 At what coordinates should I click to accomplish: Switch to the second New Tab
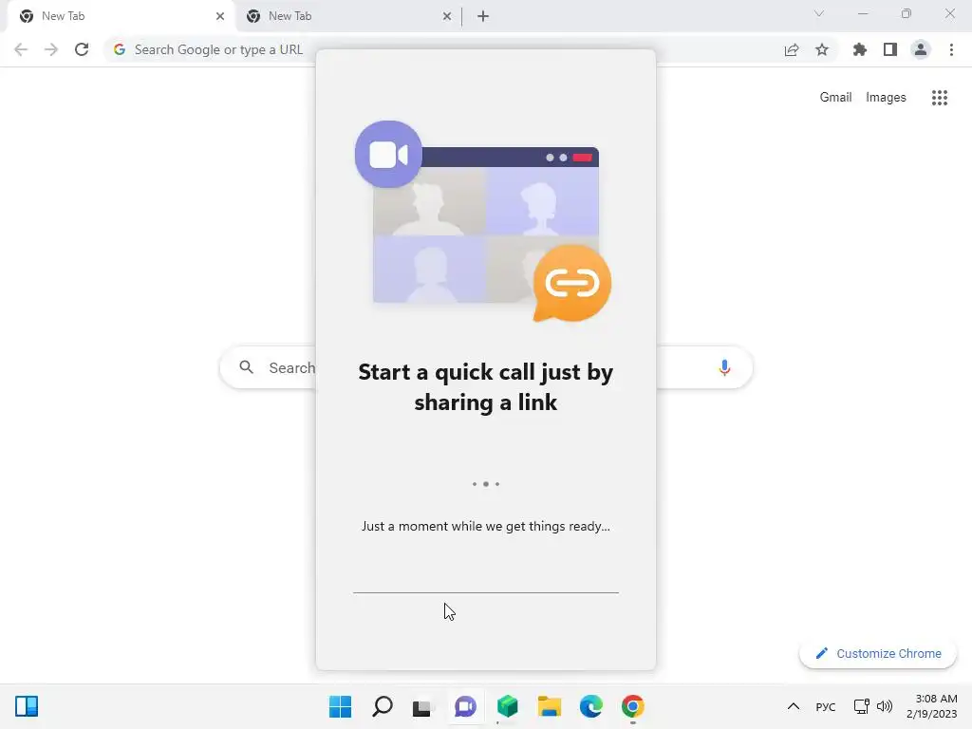347,16
